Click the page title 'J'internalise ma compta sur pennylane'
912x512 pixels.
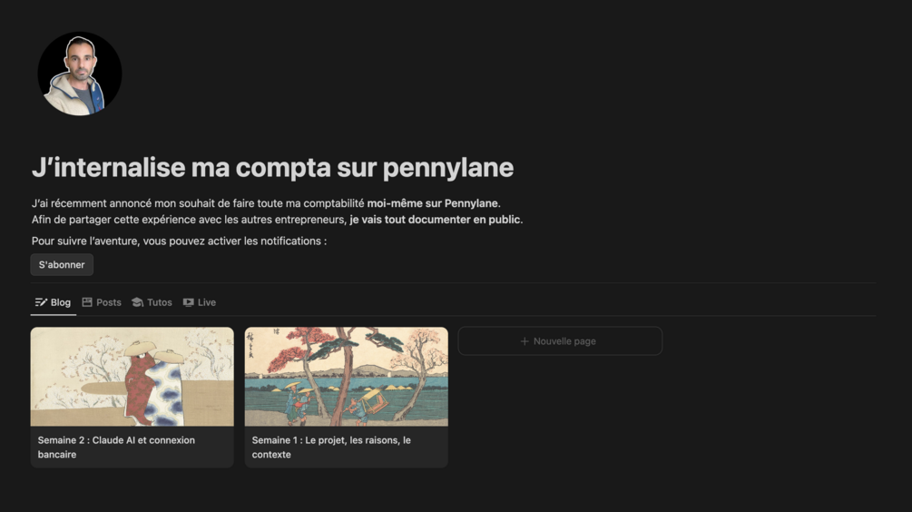point(273,168)
